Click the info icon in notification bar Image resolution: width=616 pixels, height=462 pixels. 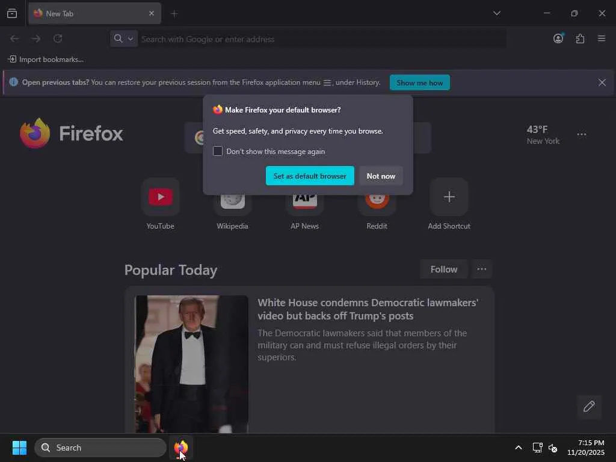(x=13, y=82)
